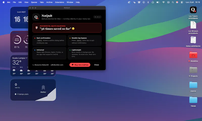The image size is (202, 121).
Task: Open Spotlight search magnifier in menu bar
Action: pyautogui.click(x=173, y=2)
